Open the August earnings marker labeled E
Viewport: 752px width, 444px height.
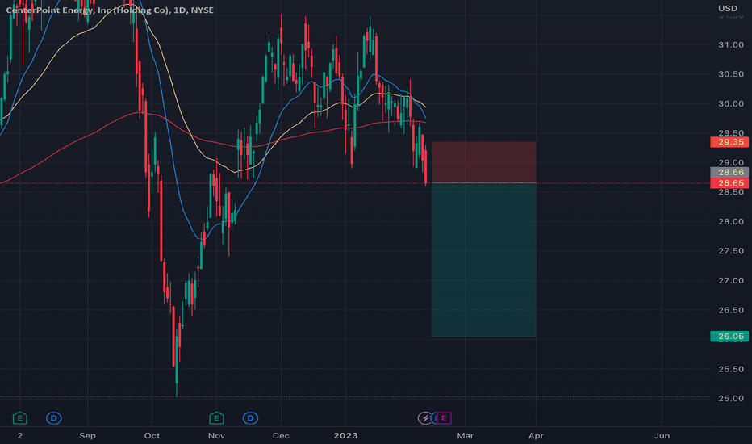point(19,418)
